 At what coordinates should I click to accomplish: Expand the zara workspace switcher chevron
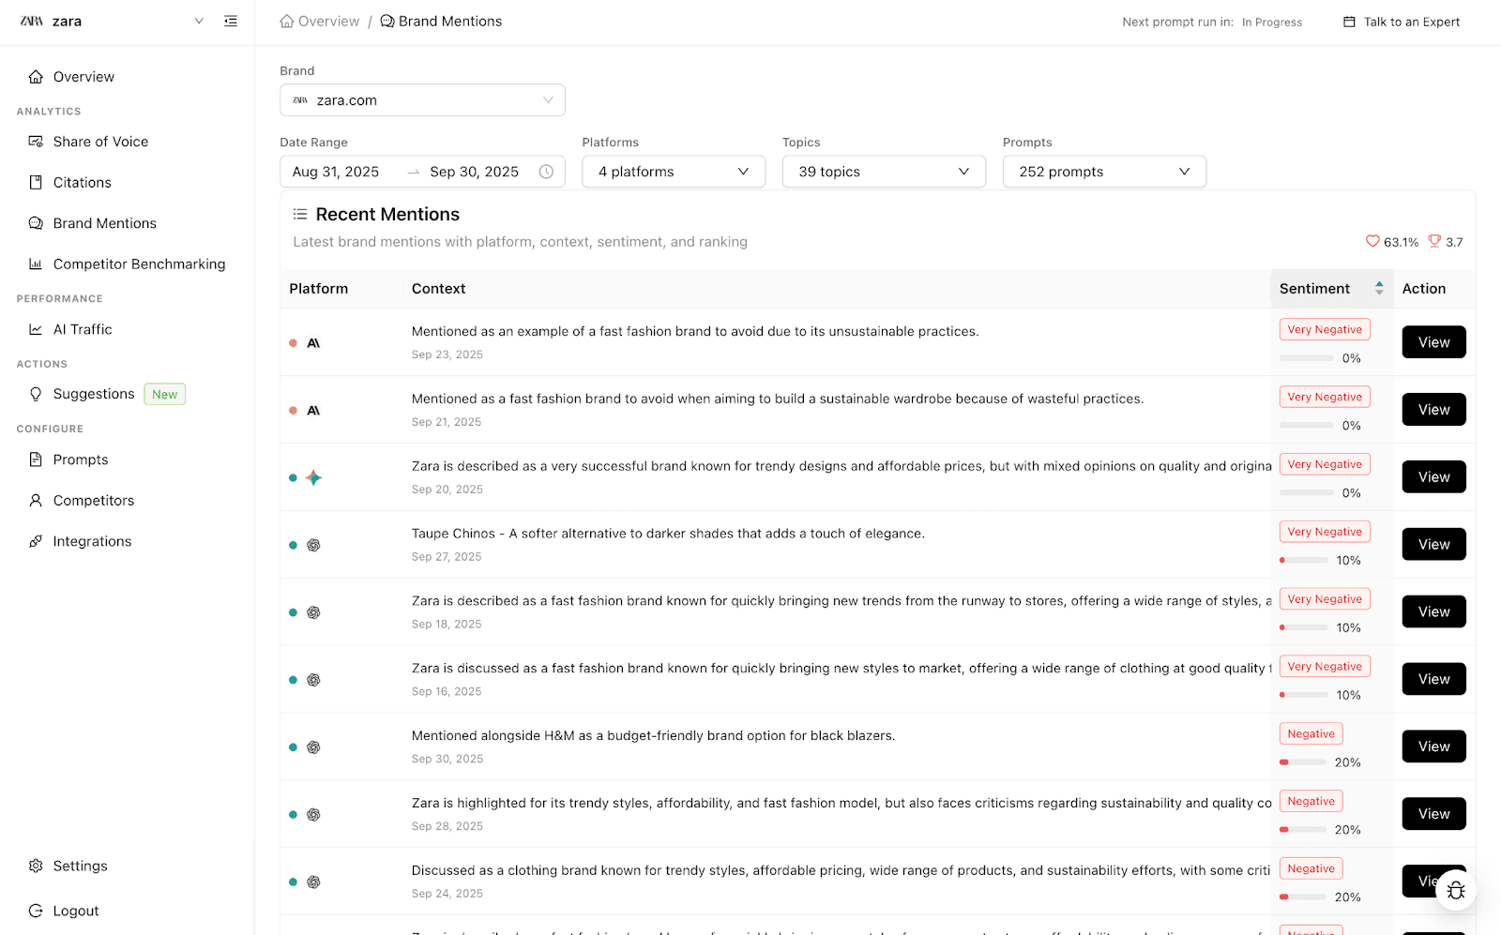click(199, 21)
